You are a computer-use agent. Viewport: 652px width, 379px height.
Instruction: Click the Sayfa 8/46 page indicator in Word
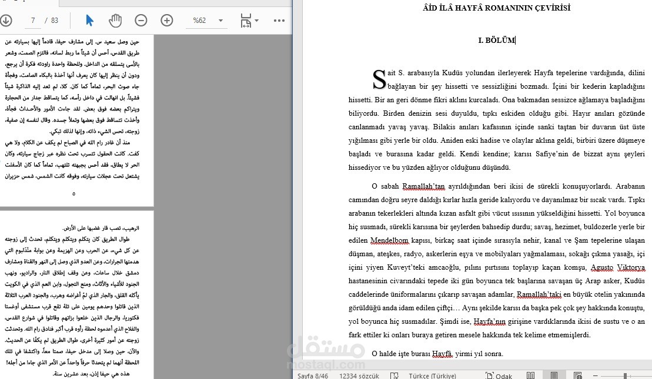pyautogui.click(x=313, y=375)
